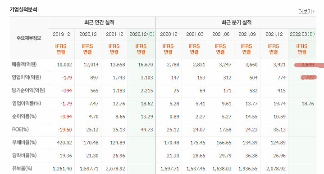324x174 pixels.
Task: Click the 2022.12(E) annual column header
Action: 142,34
